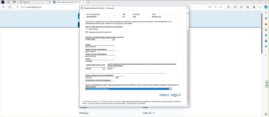
Task: Click the fax number input field
Action: 100,82
